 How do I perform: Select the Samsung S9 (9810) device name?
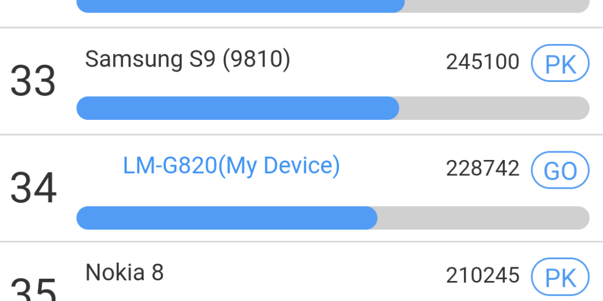(x=188, y=59)
